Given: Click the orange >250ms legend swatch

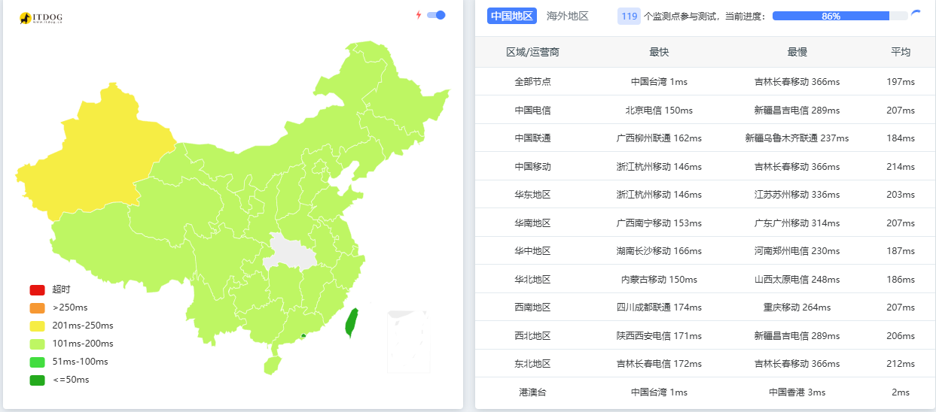Looking at the screenshot, I should pos(38,307).
